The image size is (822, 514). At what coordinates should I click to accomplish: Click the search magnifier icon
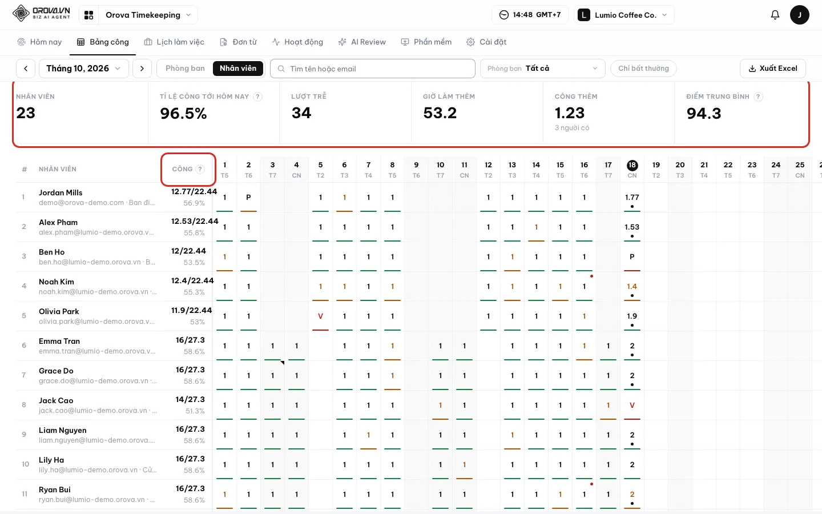click(281, 69)
